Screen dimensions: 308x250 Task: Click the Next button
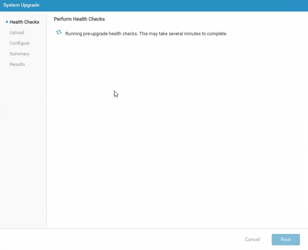click(286, 239)
